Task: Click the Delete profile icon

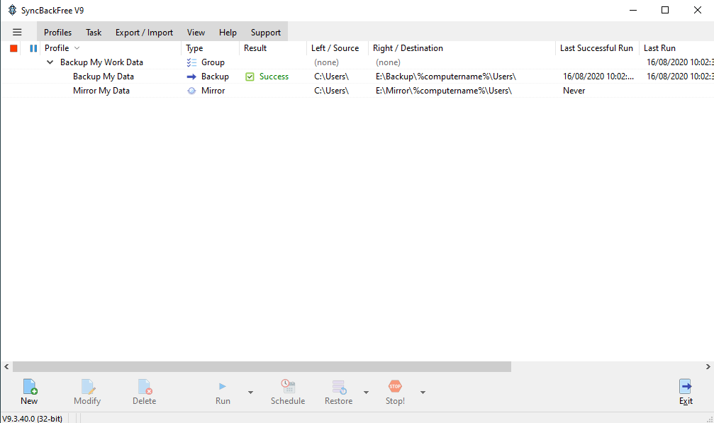Action: pyautogui.click(x=144, y=386)
